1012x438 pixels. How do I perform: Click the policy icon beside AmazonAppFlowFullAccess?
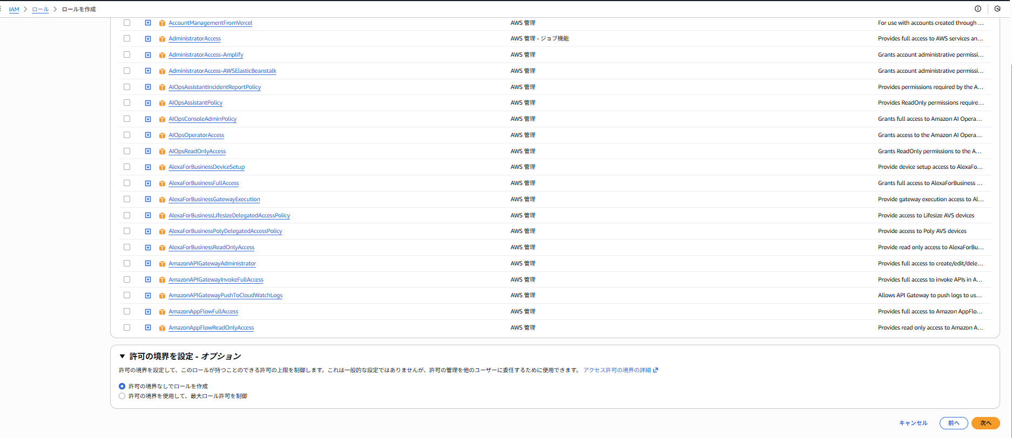pos(162,312)
